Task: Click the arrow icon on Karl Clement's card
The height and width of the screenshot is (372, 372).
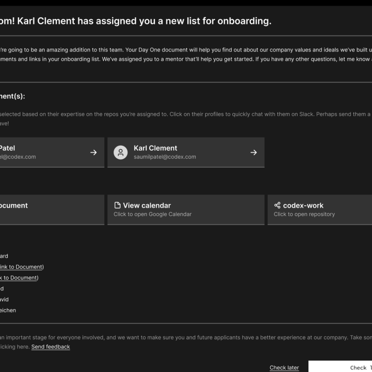Action: point(253,153)
